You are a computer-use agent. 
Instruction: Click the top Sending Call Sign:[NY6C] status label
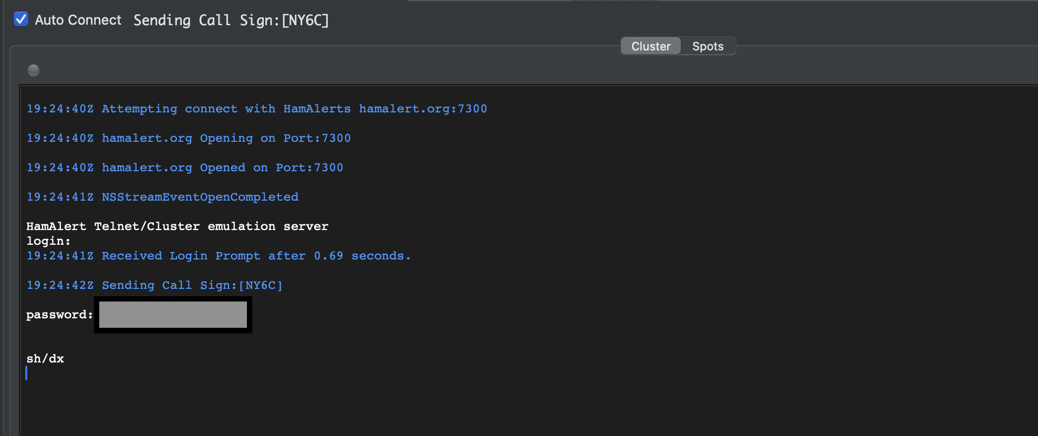coord(231,20)
